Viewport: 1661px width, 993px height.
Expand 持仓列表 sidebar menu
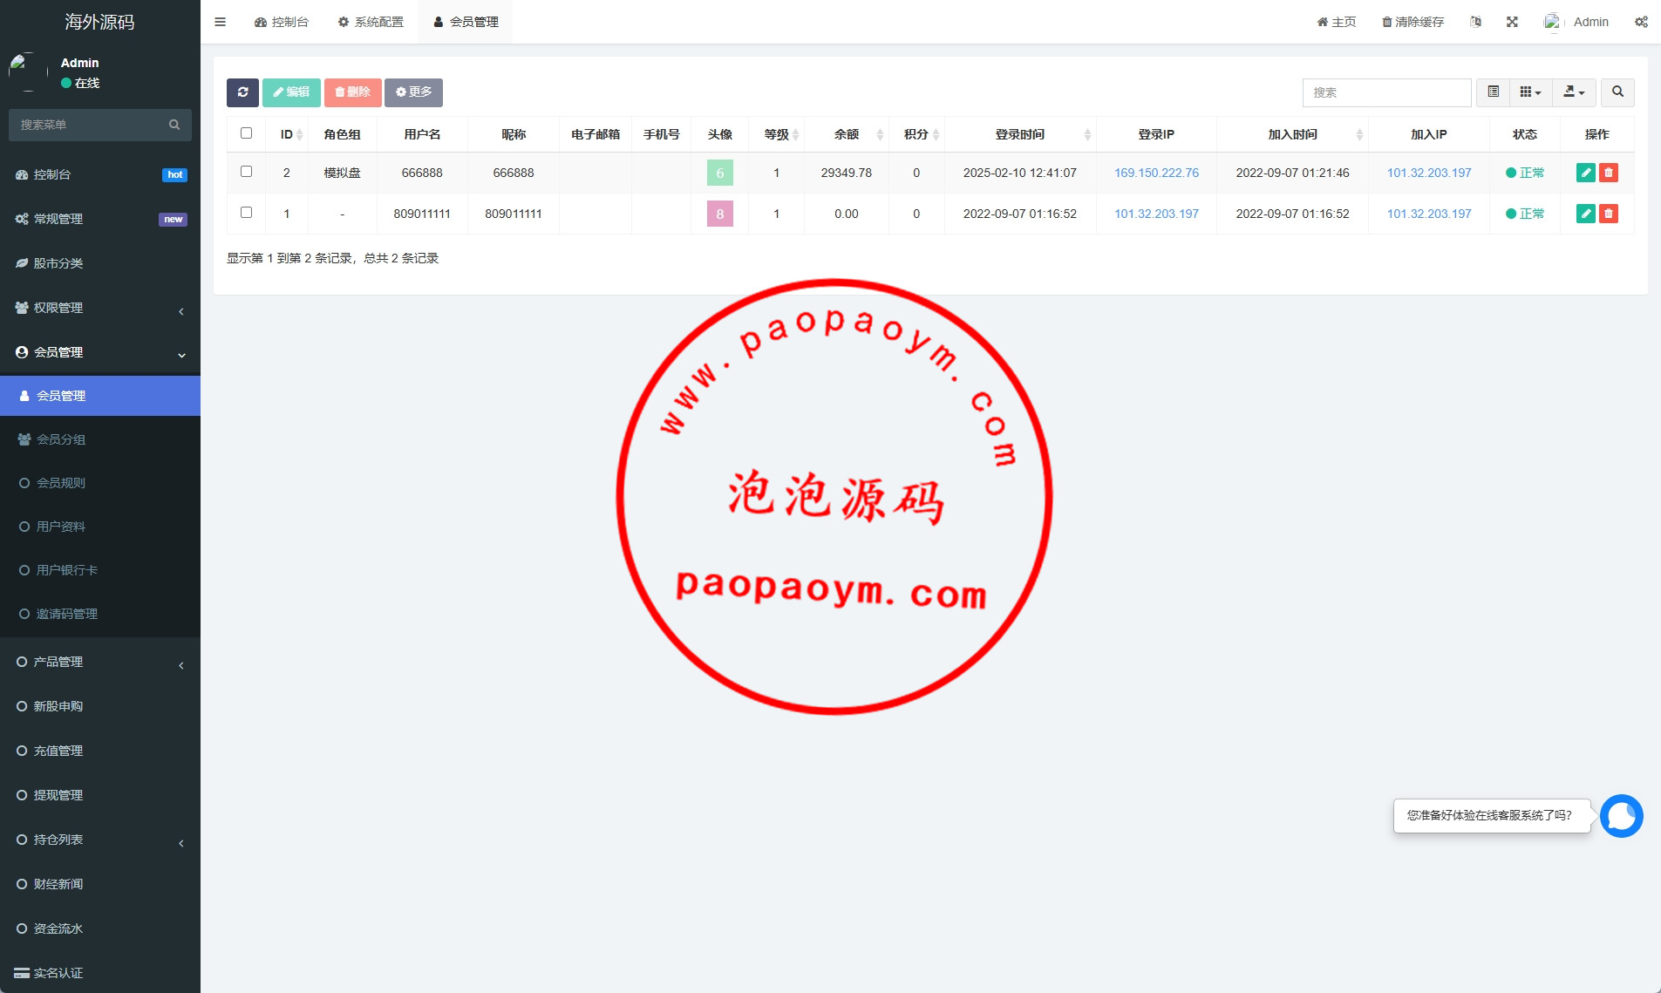pos(100,840)
